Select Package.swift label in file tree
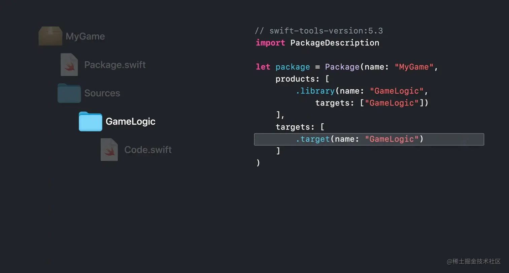This screenshot has height=273, width=509. (115, 65)
